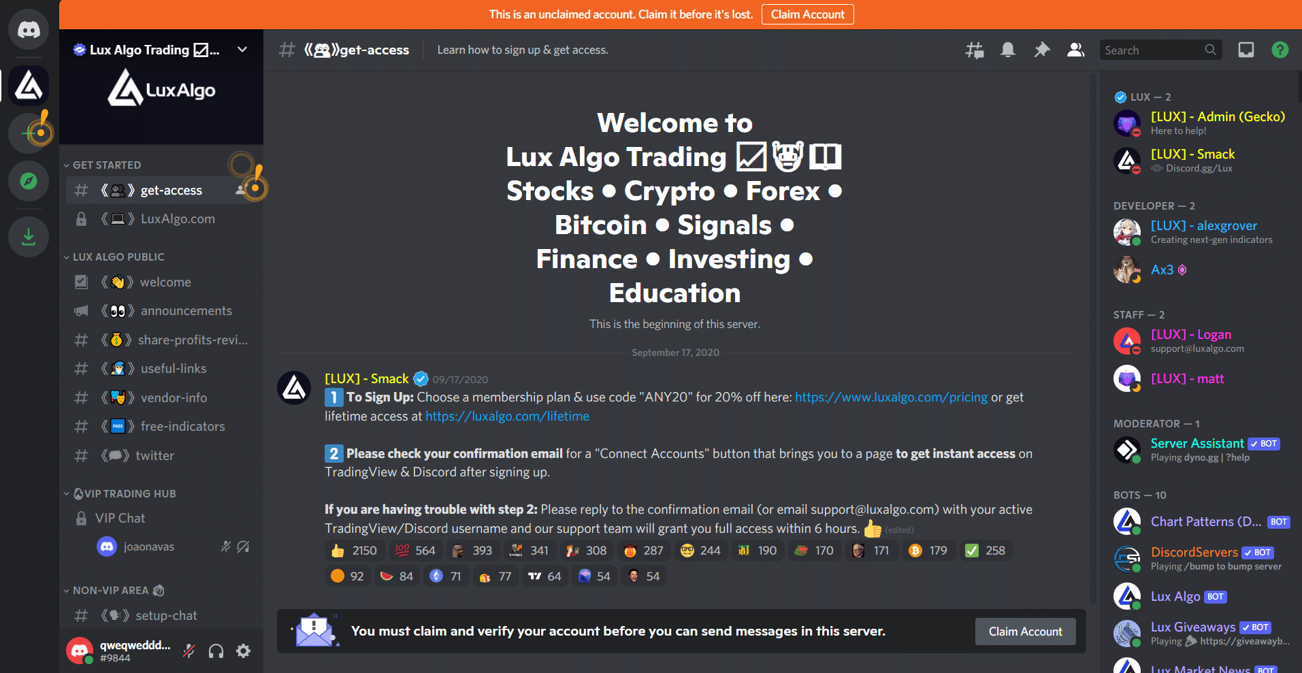
Task: Open the Threads icon in header
Action: 975,50
